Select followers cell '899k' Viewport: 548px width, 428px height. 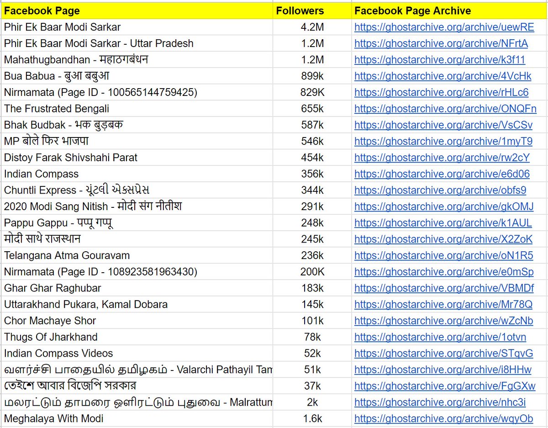pos(312,76)
